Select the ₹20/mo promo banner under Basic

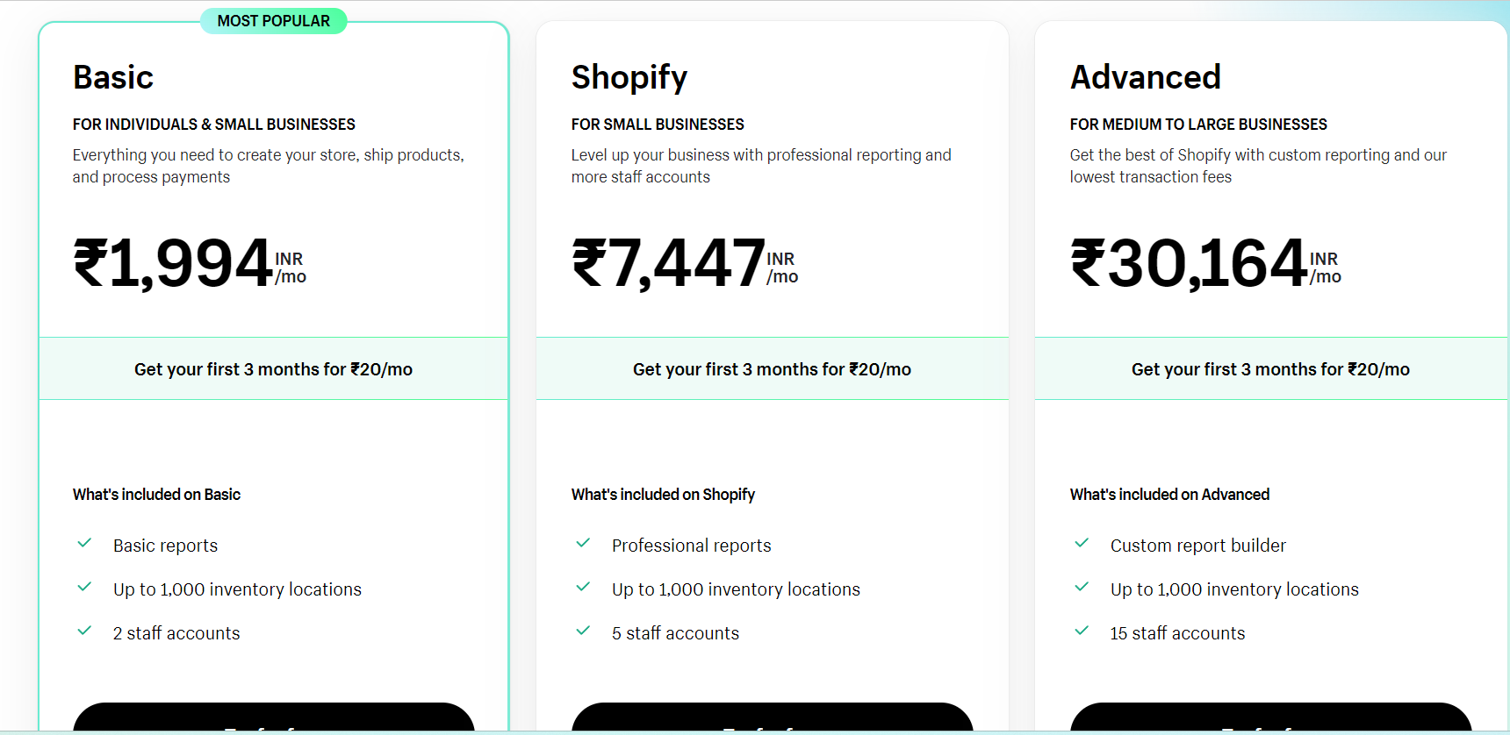273,368
